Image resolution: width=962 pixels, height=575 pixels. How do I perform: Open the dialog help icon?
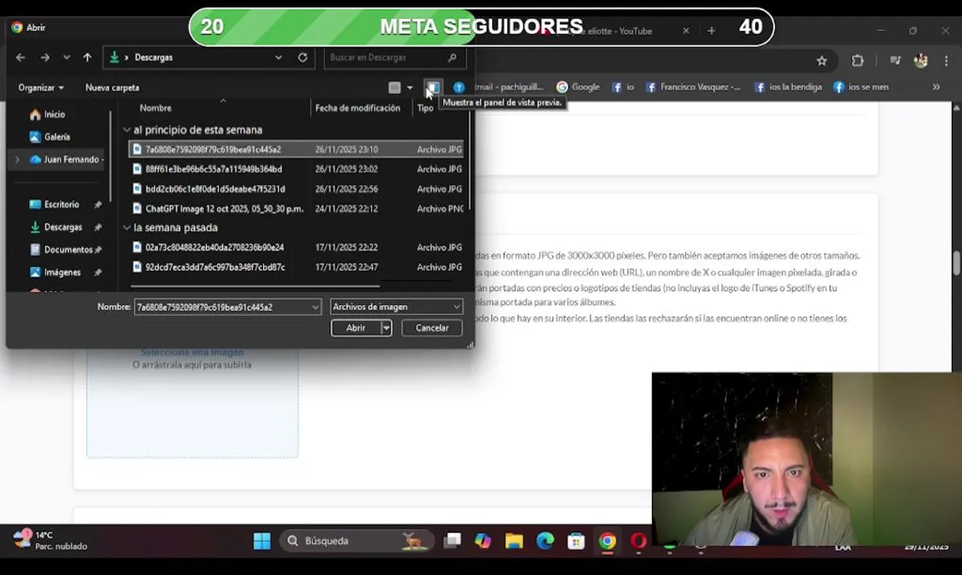459,88
